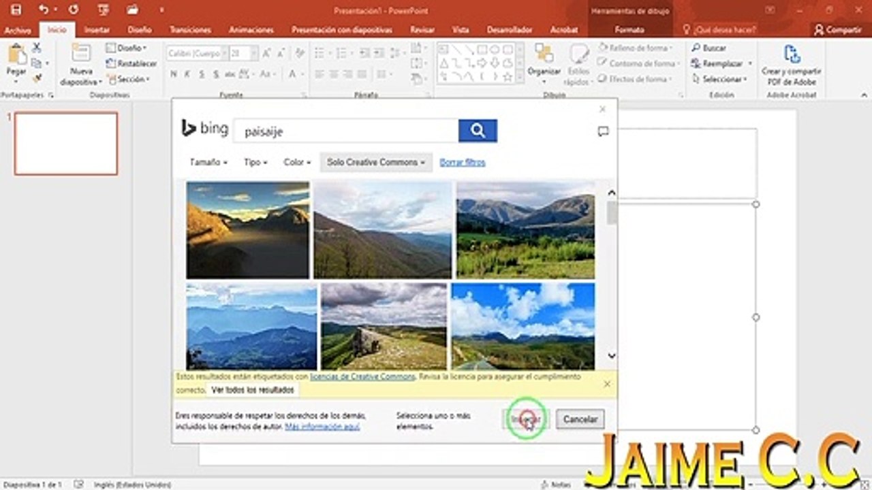Image resolution: width=872 pixels, height=490 pixels.
Task: Switch to the Formato drawing tools tab
Action: (x=629, y=30)
